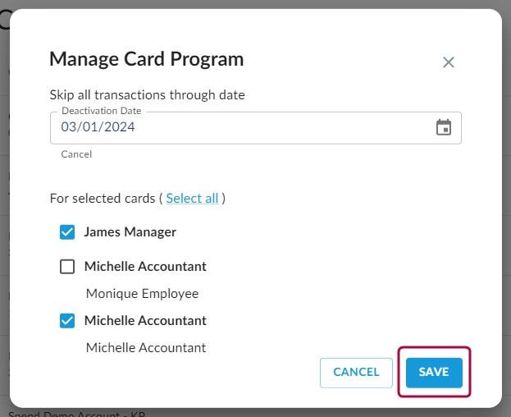Image resolution: width=511 pixels, height=417 pixels.
Task: Click the Manage Card Program title
Action: [146, 59]
